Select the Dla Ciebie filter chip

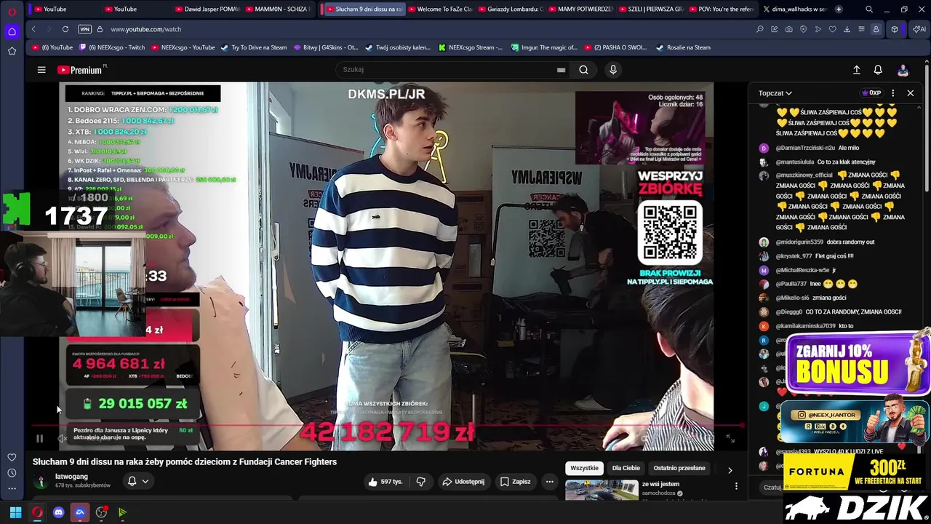(x=626, y=468)
